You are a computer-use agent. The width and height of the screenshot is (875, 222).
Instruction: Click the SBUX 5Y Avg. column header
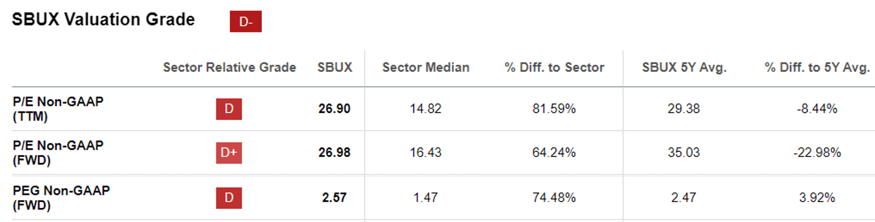pyautogui.click(x=684, y=67)
